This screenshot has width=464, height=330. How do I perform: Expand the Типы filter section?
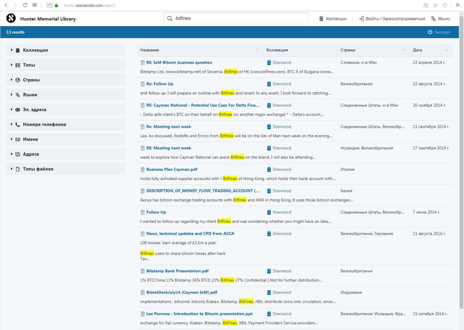[x=66, y=65]
